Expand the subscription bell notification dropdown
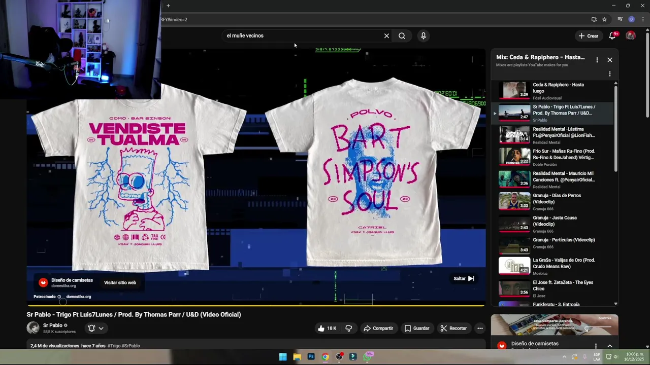 95,328
